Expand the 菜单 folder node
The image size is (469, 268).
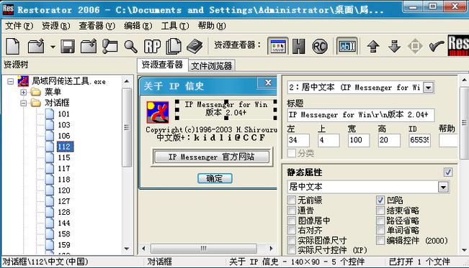click(23, 92)
